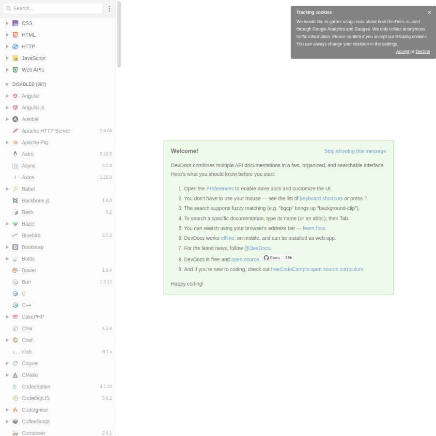436x436 pixels.
Task: Click the 39k stars count
Action: pos(289,258)
